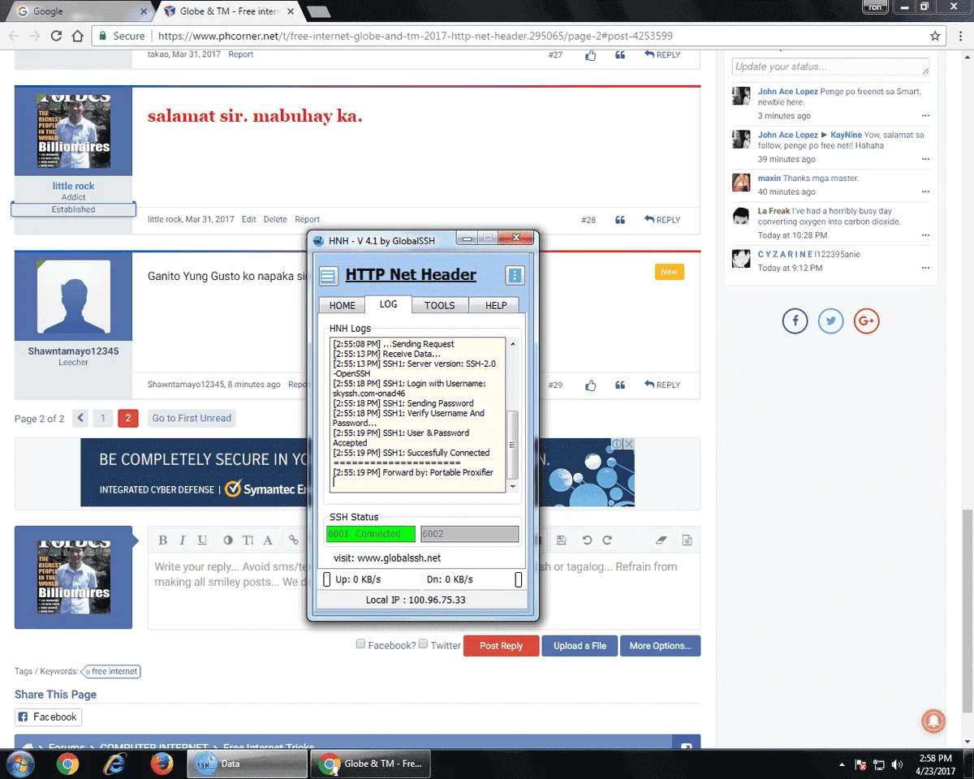The height and width of the screenshot is (779, 974).
Task: Bookmark page with the Chrome star icon
Action: click(x=935, y=36)
